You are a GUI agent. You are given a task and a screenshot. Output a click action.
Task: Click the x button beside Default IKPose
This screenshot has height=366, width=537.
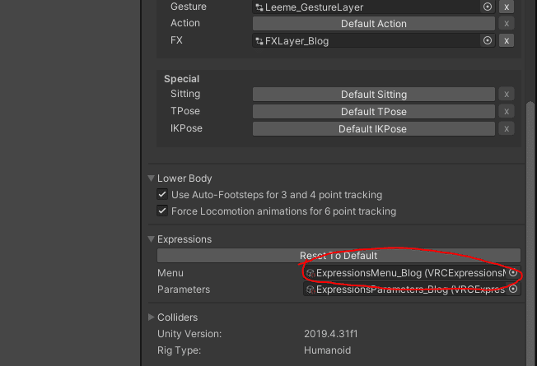pos(507,128)
